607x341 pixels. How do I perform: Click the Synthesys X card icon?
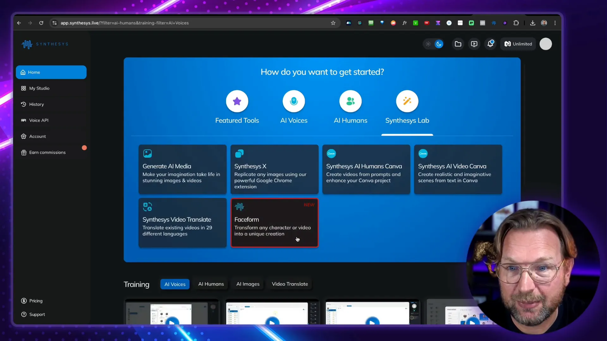(x=239, y=153)
